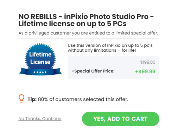Click the crossed-out $199.00 price
Viewport: 178px width, 132px height.
click(x=148, y=62)
